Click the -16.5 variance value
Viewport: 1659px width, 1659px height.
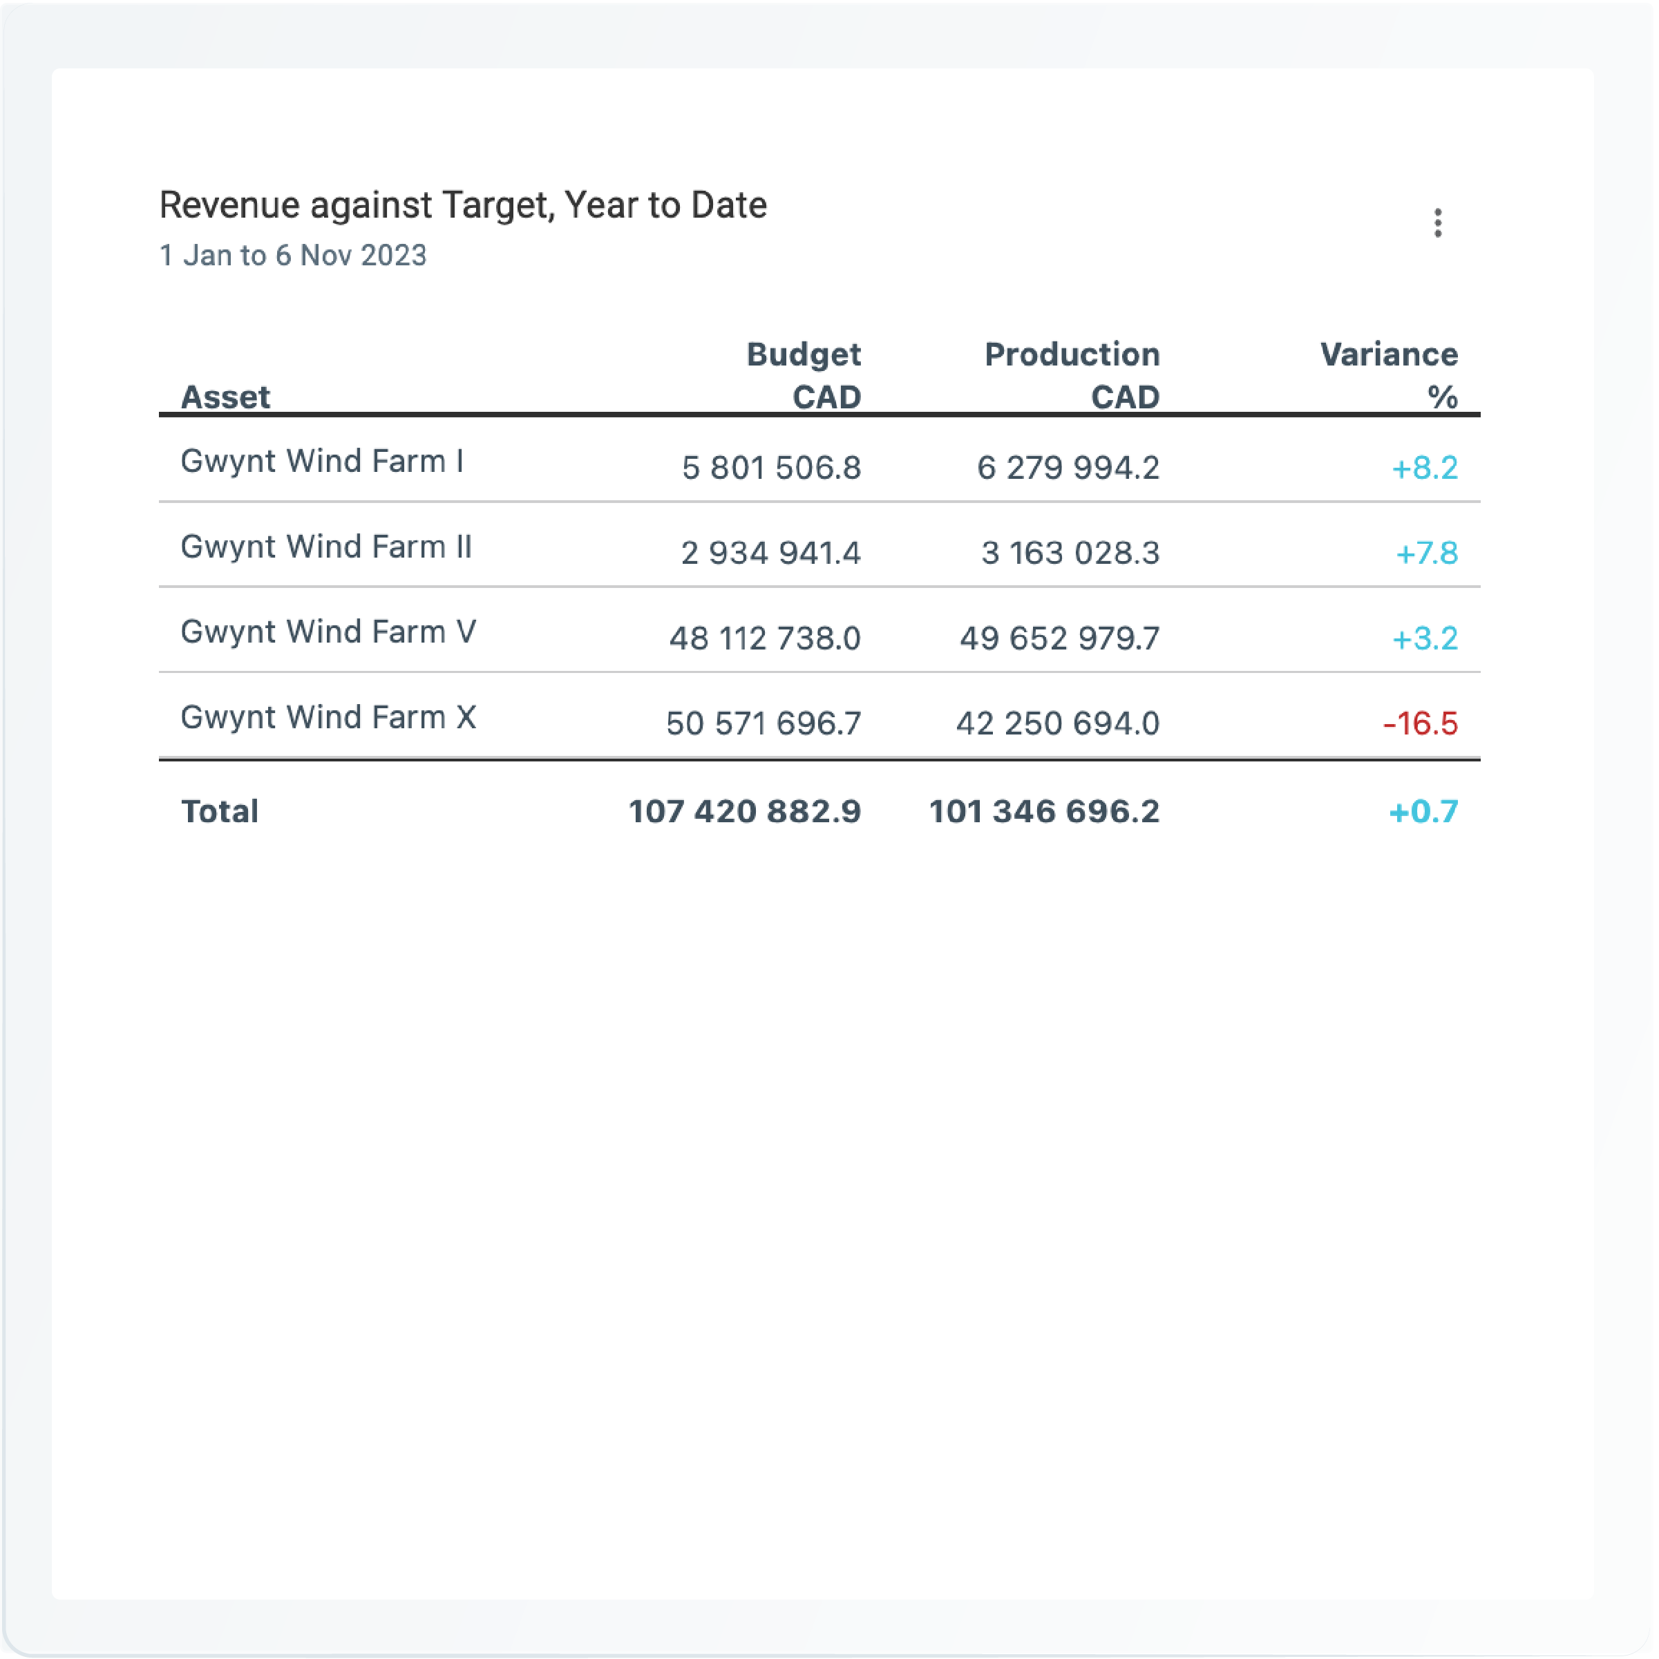[1421, 723]
